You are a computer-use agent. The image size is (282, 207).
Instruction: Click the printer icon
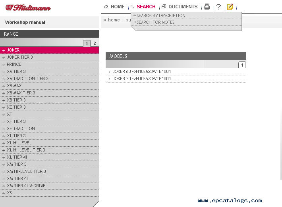(x=207, y=7)
